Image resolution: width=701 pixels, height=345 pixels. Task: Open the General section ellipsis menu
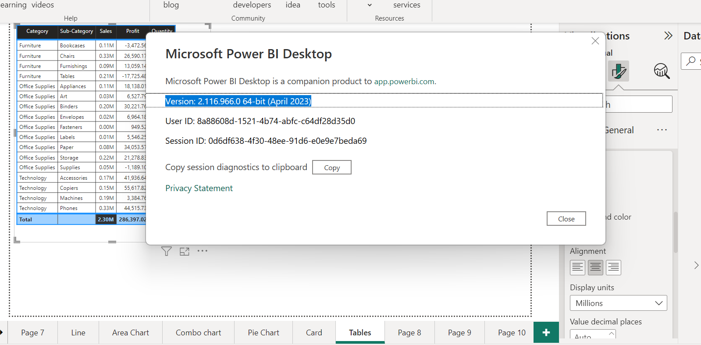point(662,130)
